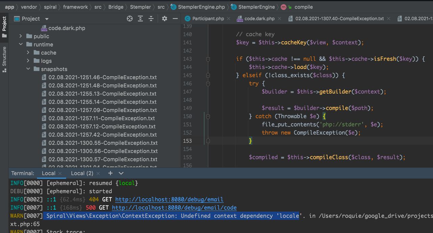The height and width of the screenshot is (233, 433).
Task: Click Collapse All in Project panel toolbar
Action: (x=151, y=19)
